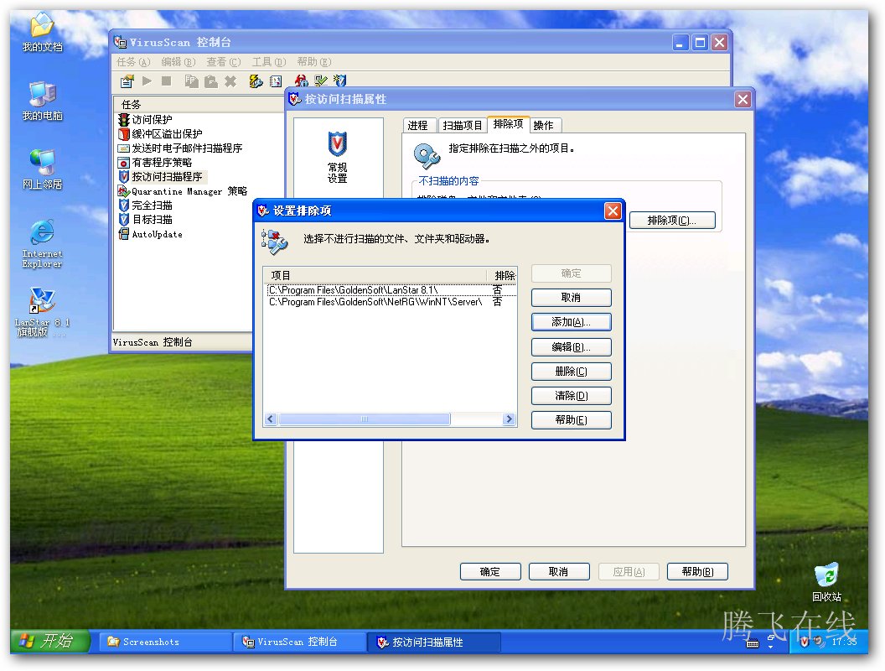
Task: Select the 完全扫描 task
Action: 151,205
